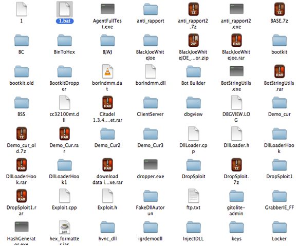
Task: Open the BinToHex folder
Action: point(65,40)
